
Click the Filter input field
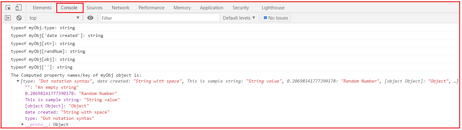(x=160, y=18)
